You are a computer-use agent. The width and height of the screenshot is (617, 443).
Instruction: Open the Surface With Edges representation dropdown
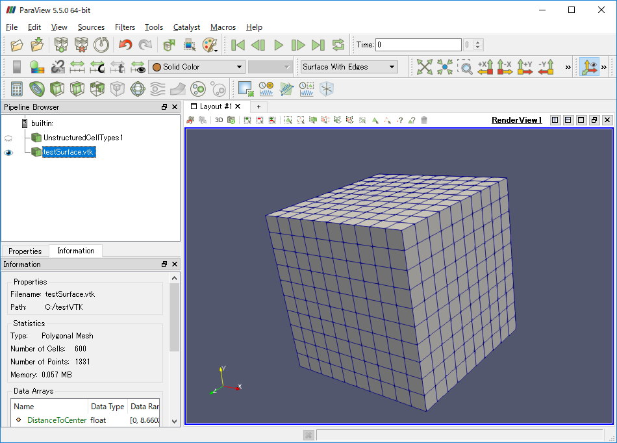click(x=349, y=67)
